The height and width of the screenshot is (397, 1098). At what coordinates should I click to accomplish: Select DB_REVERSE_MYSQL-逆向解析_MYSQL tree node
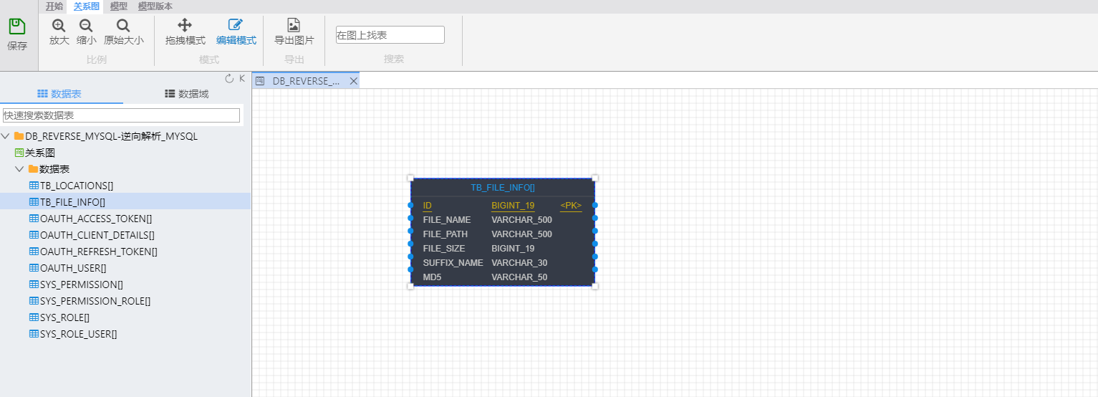[111, 136]
